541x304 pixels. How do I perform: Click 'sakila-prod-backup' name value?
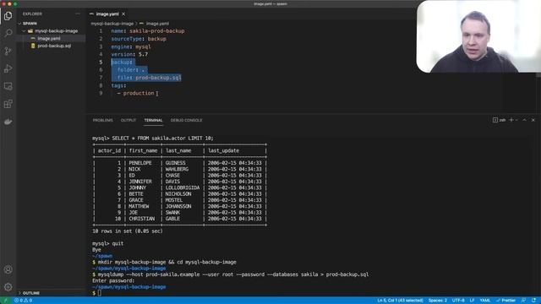(157, 31)
